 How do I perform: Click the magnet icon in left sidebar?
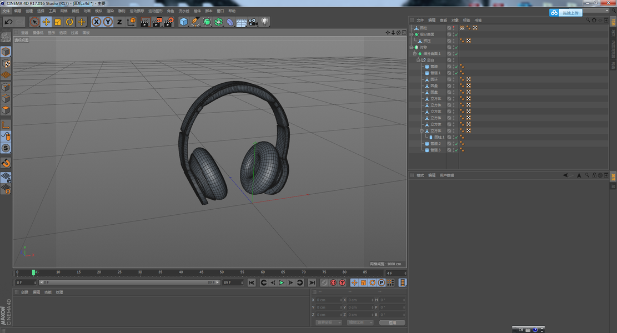[6, 163]
